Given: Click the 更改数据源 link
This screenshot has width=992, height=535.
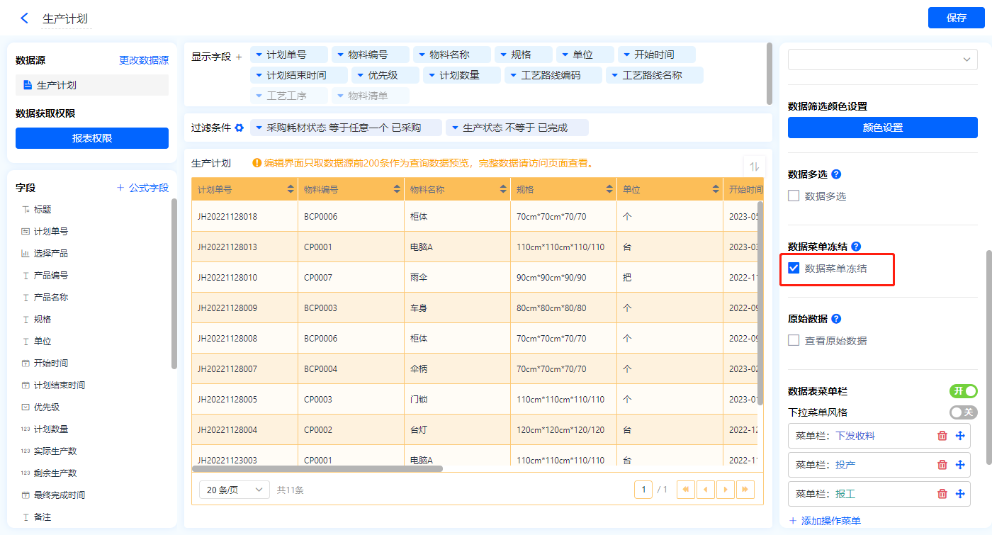Looking at the screenshot, I should pos(144,61).
